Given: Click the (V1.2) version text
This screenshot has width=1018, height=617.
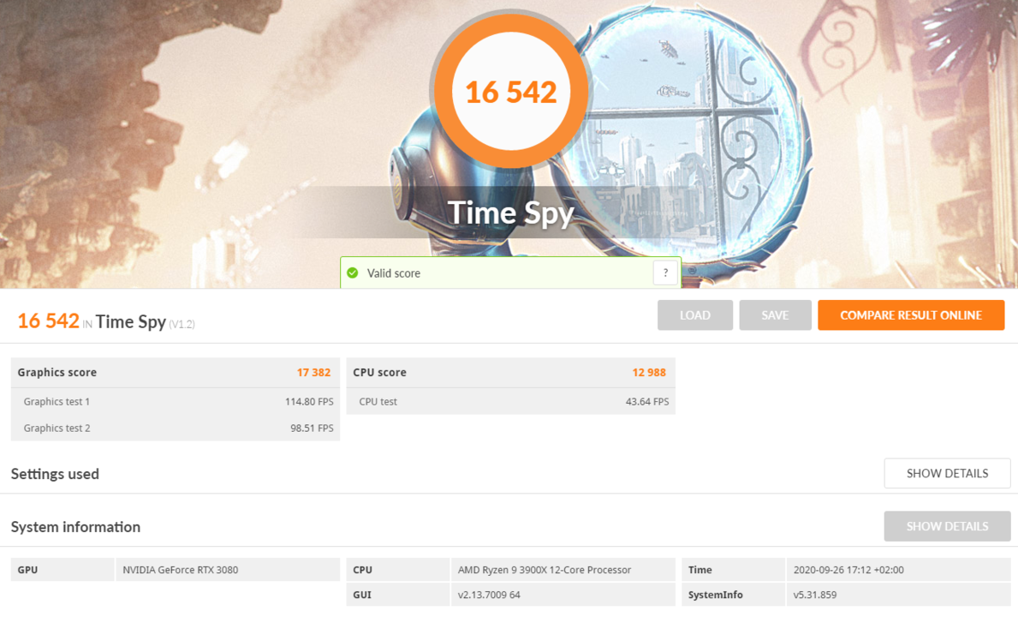Looking at the screenshot, I should click(182, 324).
